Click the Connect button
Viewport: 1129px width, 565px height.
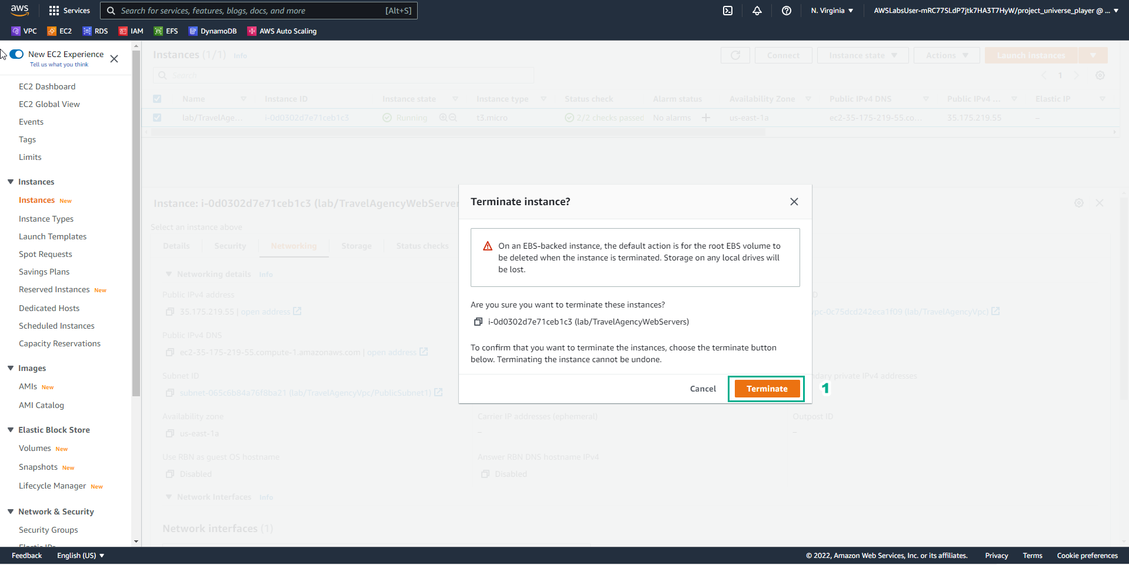coord(783,55)
